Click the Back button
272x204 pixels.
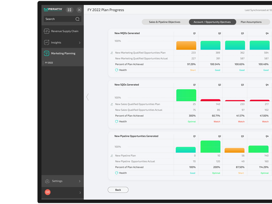click(x=118, y=190)
